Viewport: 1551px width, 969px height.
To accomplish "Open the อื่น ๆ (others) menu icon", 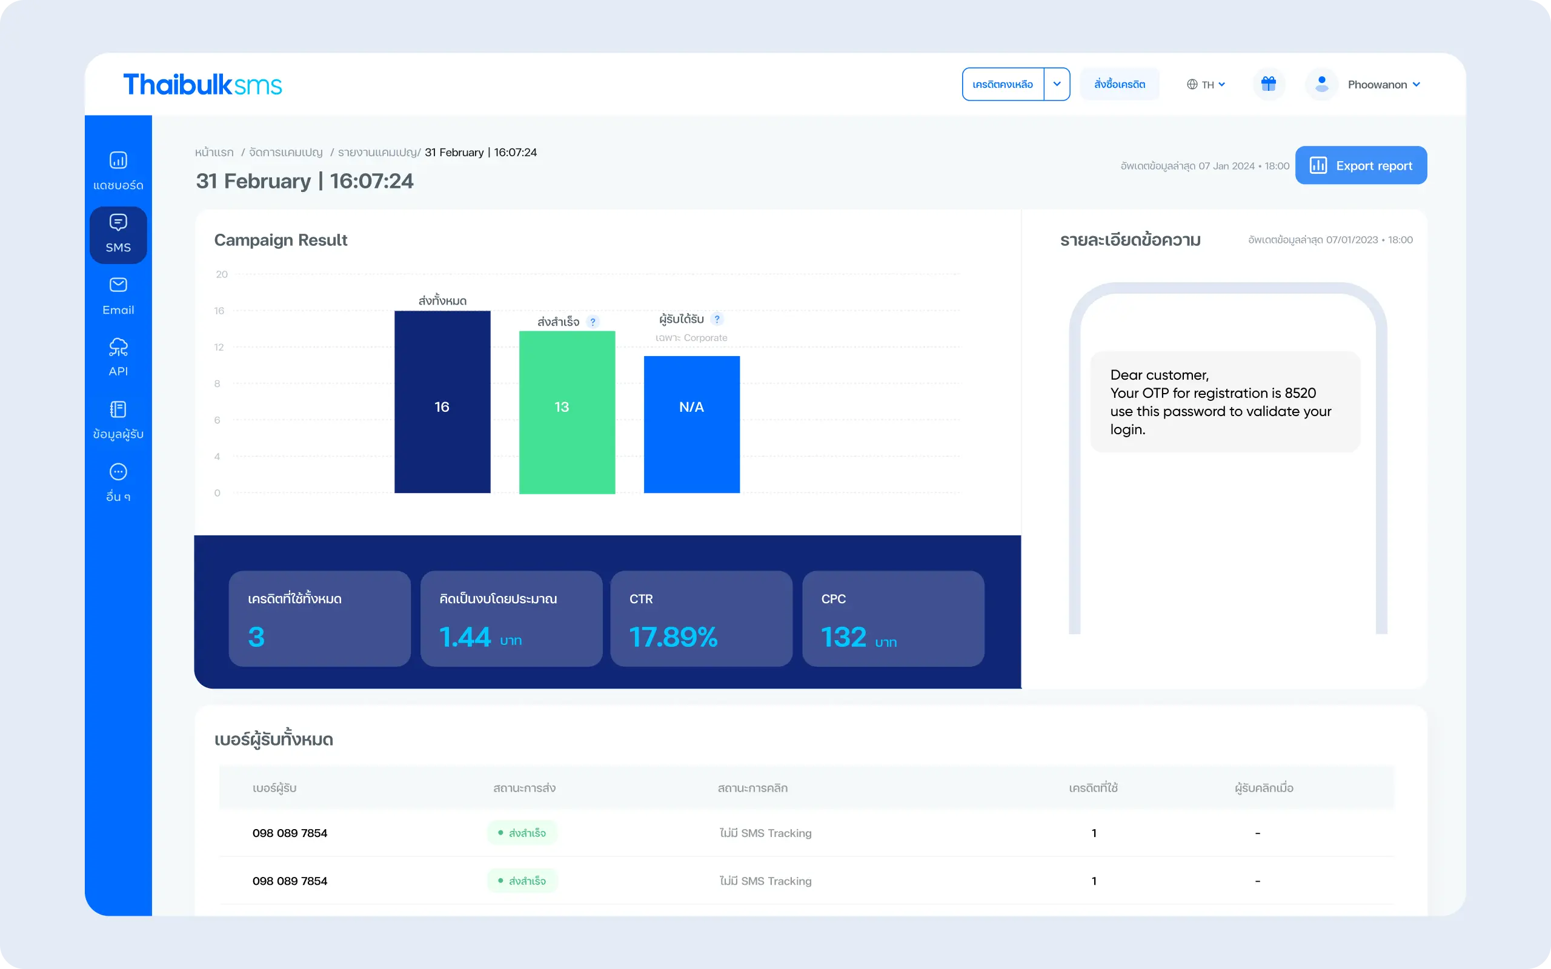I will (x=118, y=472).
